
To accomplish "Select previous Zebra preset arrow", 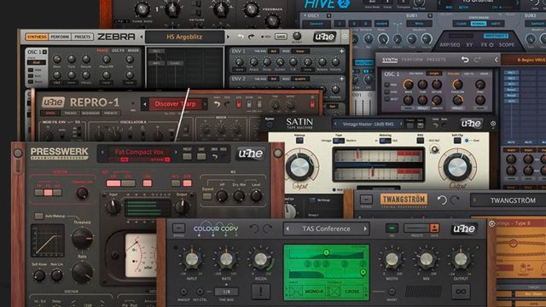I will click(x=142, y=37).
